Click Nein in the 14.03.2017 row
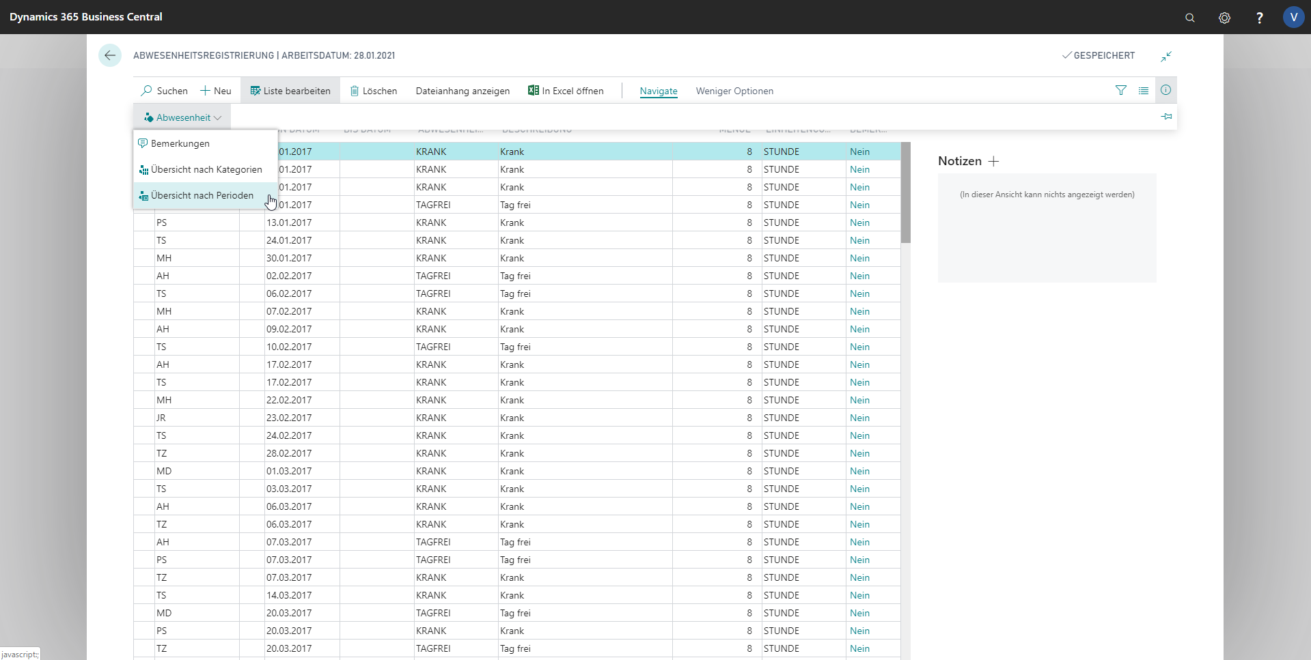 (859, 595)
